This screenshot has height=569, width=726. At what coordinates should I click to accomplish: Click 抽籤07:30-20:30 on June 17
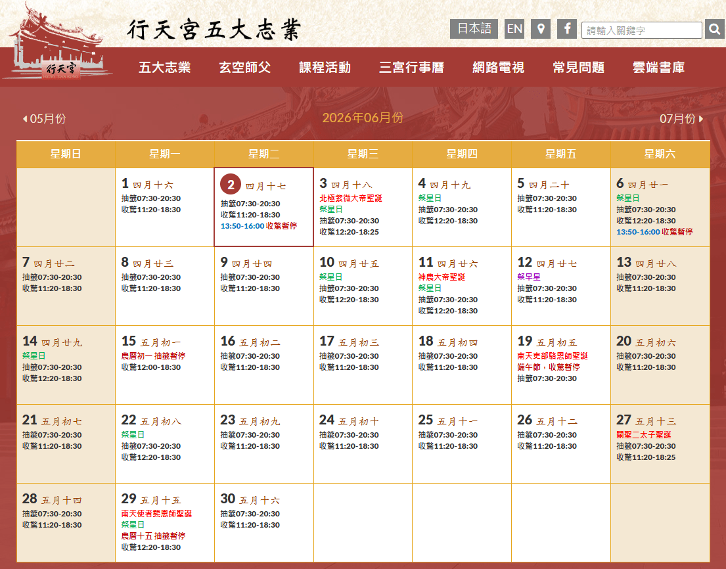[x=349, y=356]
